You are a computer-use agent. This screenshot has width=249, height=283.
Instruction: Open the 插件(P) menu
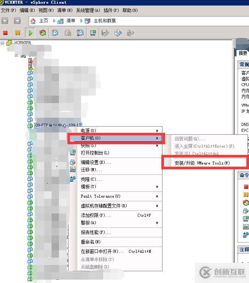tap(111, 10)
